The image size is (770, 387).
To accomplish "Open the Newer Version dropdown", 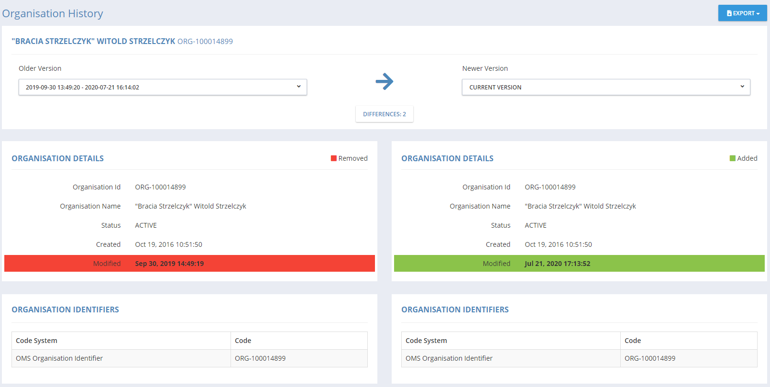I will (x=605, y=87).
